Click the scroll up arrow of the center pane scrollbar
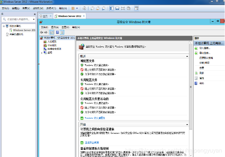 (x=191, y=43)
